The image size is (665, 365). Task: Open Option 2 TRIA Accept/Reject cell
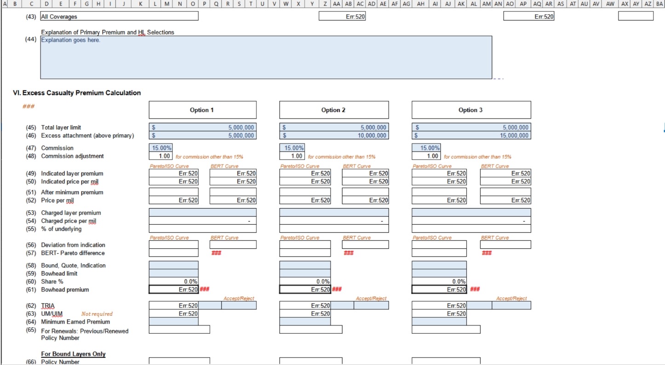371,305
